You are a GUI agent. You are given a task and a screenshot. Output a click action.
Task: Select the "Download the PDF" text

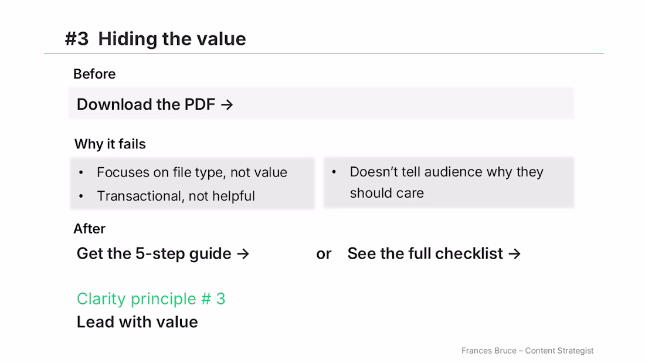click(x=146, y=104)
